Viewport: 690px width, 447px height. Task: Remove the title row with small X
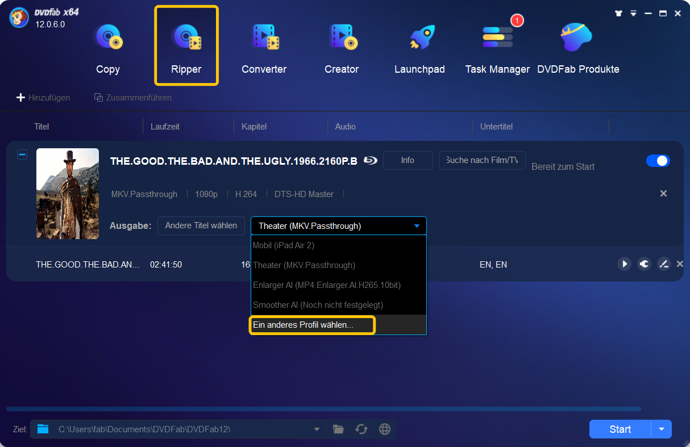(x=680, y=264)
